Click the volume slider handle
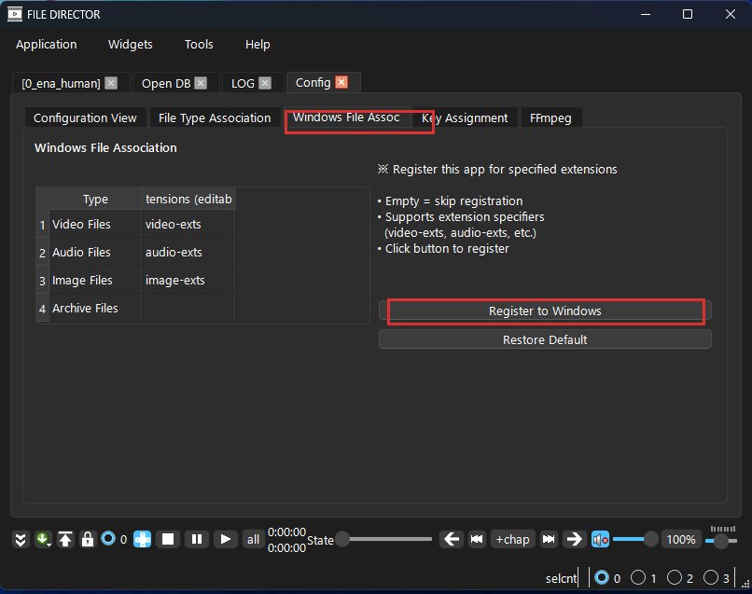The width and height of the screenshot is (752, 594). (x=650, y=539)
